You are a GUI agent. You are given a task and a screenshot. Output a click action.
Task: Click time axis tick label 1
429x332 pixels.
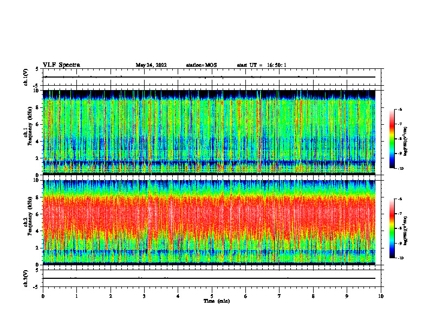(76, 296)
